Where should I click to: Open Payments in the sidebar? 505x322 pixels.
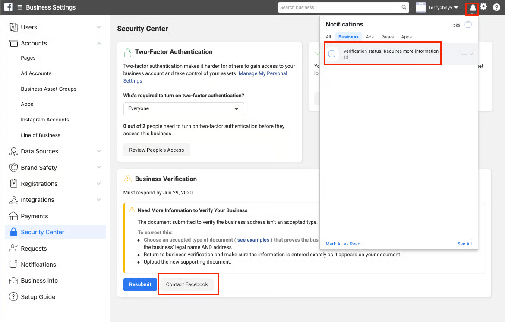(35, 216)
